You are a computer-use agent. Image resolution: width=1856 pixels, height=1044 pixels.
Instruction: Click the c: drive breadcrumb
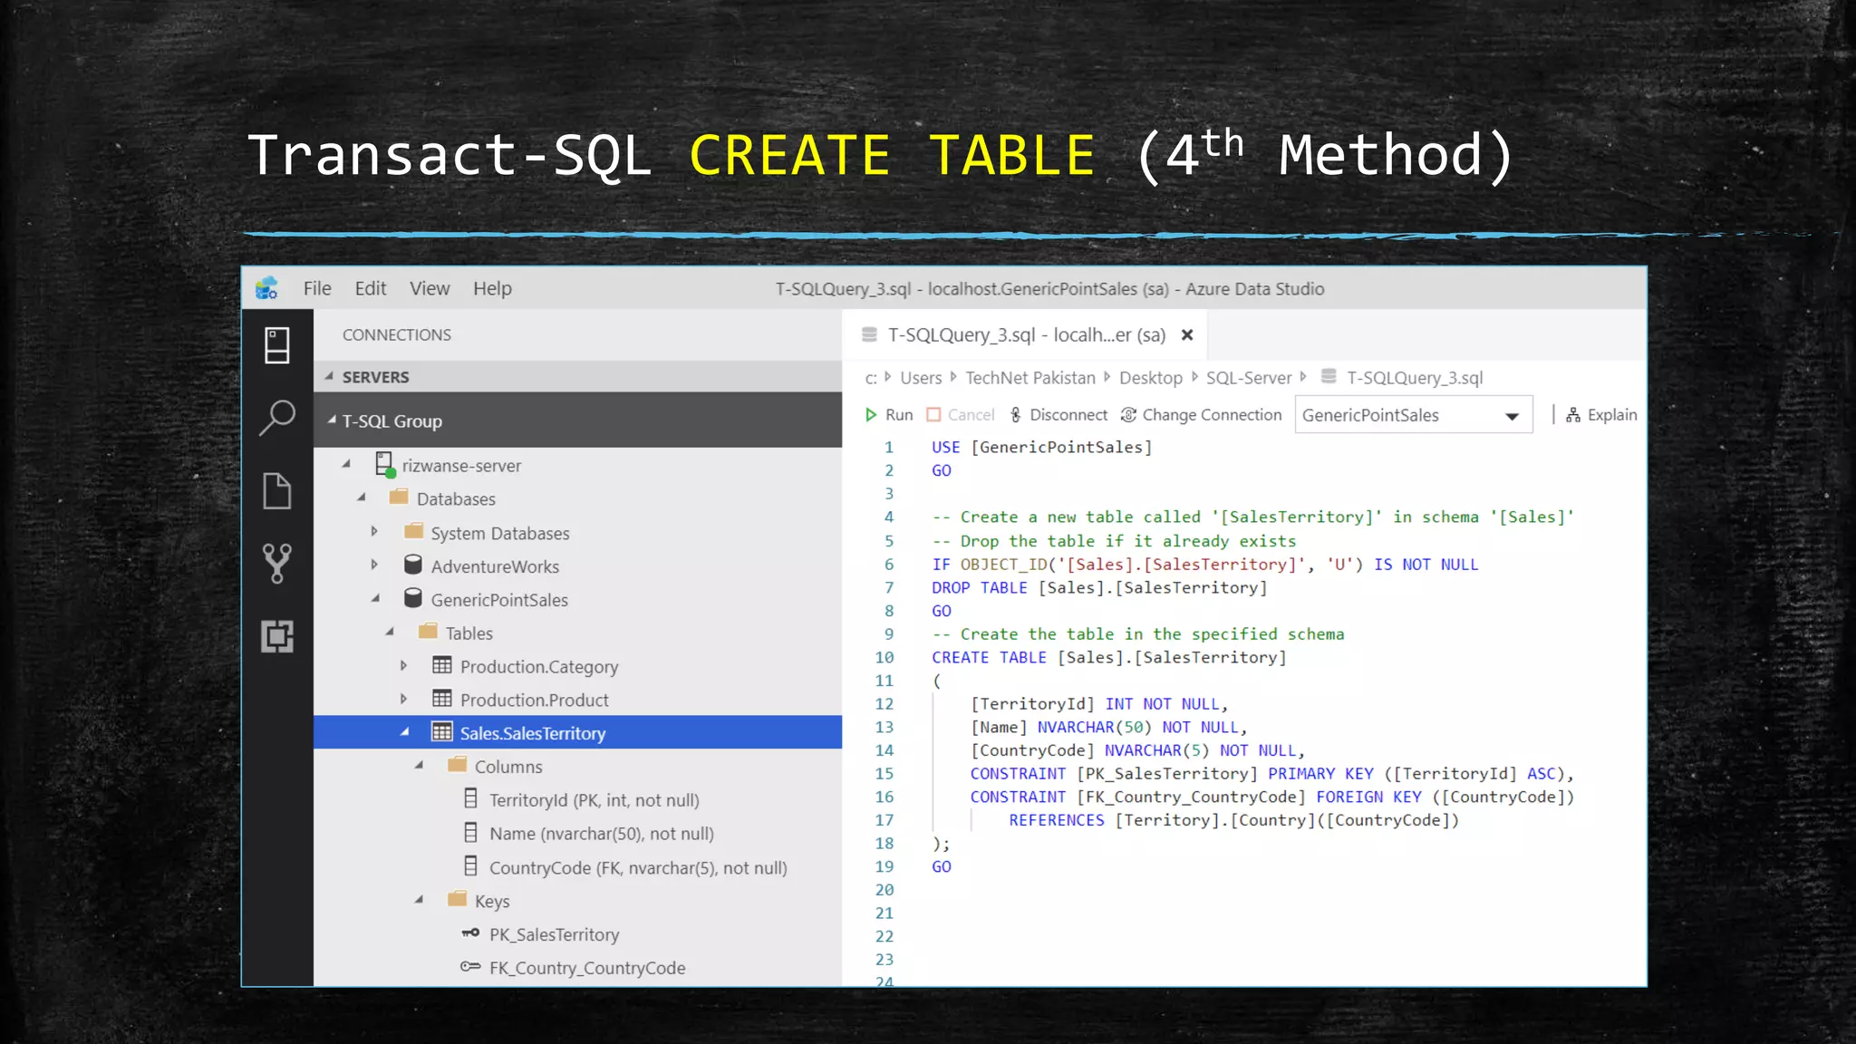871,378
